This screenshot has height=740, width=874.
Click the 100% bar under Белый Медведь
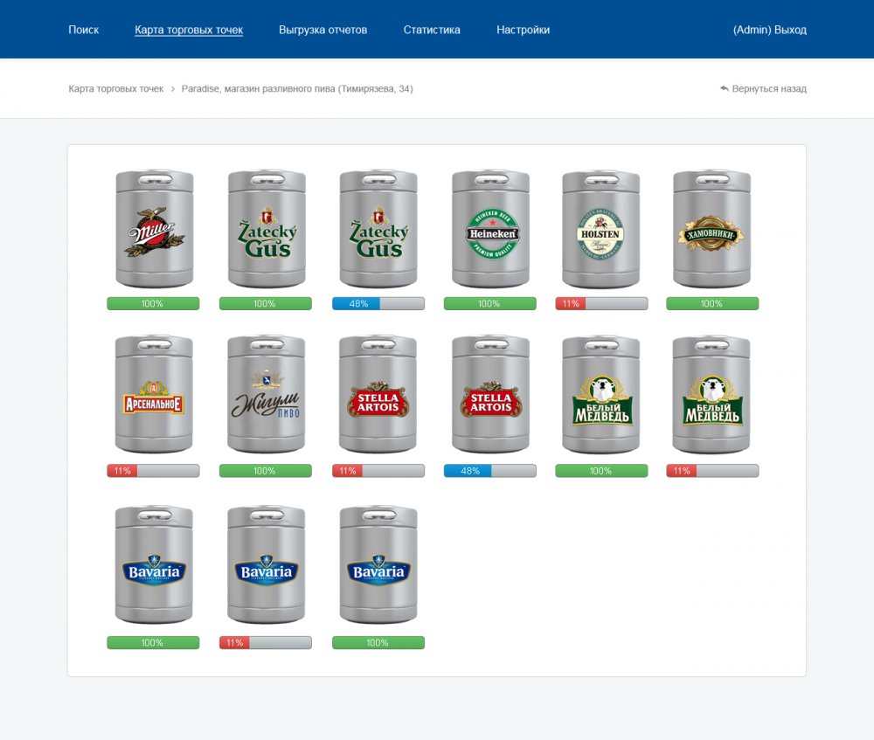coord(601,471)
